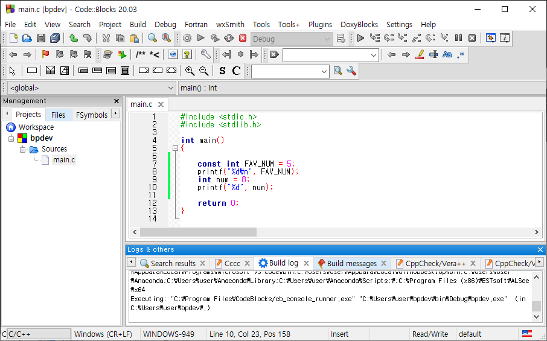Viewport: 547px width, 341px height.
Task: Click Windows (CR+LF) in status bar
Action: click(x=103, y=334)
